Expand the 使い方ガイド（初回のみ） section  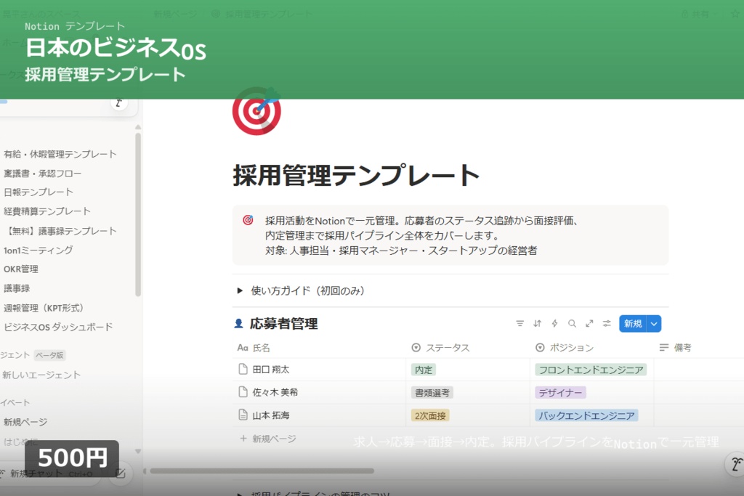pos(240,290)
